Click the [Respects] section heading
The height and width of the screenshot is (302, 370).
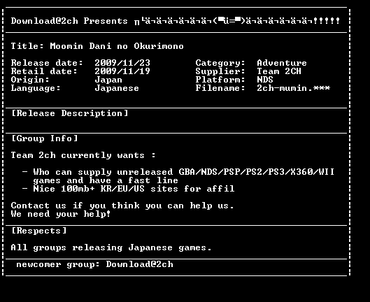[x=39, y=231]
